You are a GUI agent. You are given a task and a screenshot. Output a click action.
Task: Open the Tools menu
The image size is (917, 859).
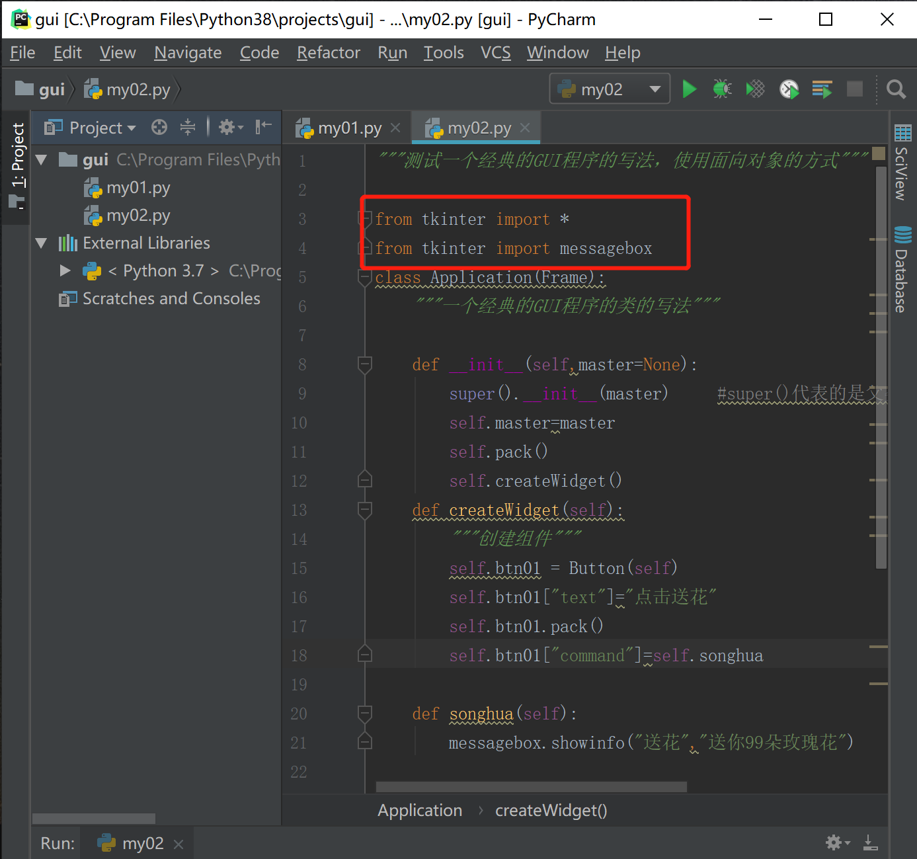(444, 52)
